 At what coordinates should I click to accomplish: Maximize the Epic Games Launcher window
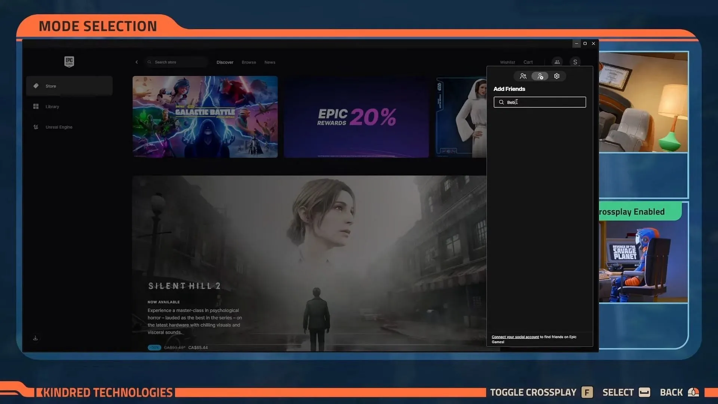point(585,44)
